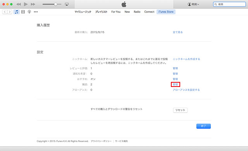Switch to Radio tab

coord(137,12)
